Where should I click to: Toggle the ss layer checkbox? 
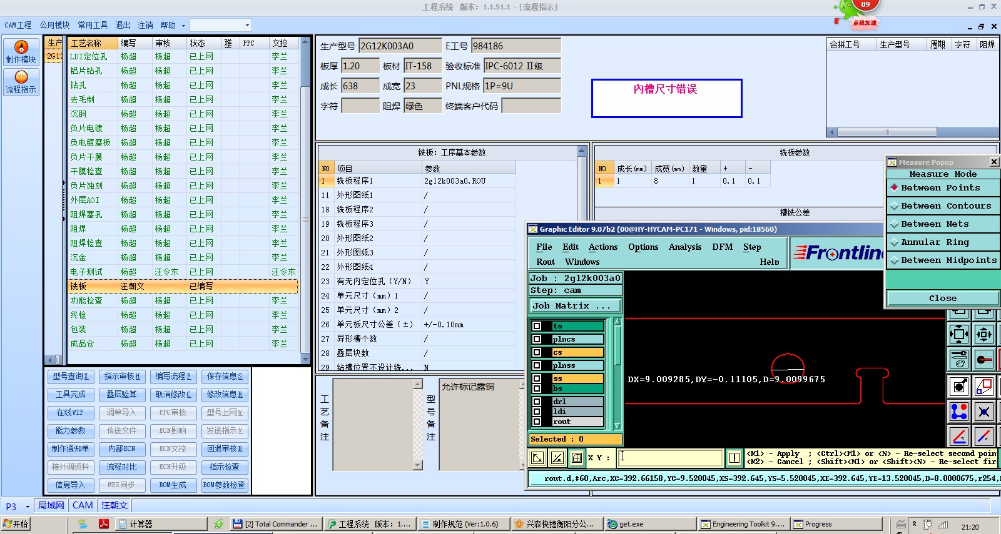click(x=537, y=378)
